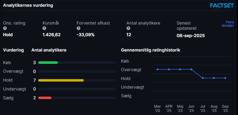Screen dimensions: 238x115
Task: Select the Aug '25 data point on chart
Action: 214,78
